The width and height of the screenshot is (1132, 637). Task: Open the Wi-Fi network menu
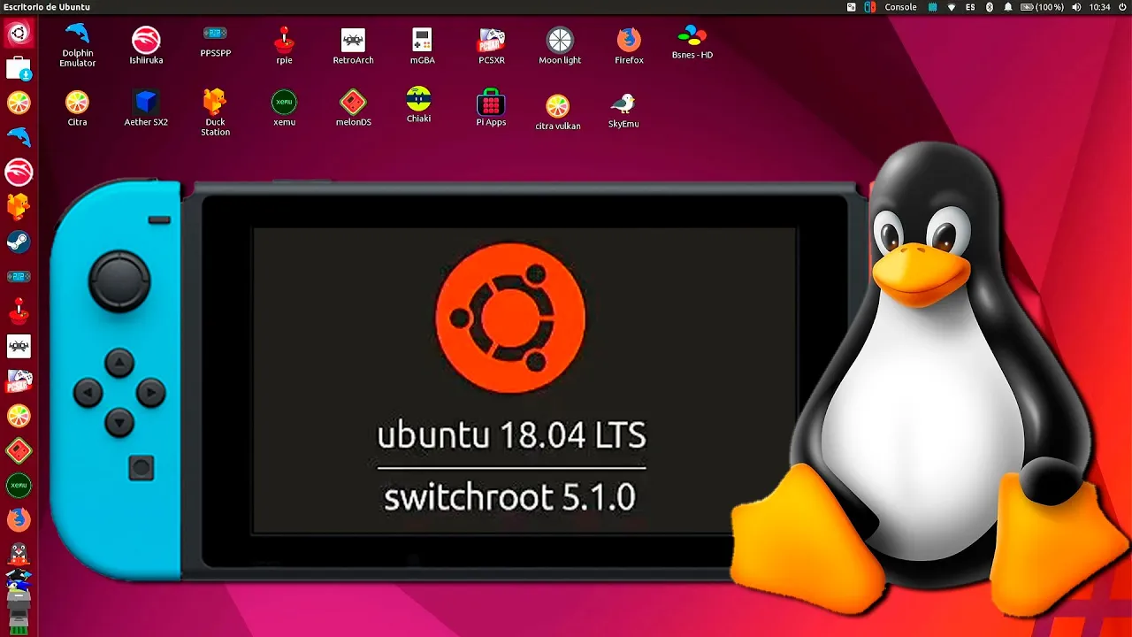click(952, 7)
